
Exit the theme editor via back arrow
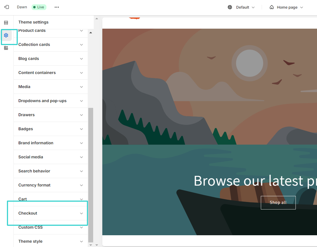click(x=6, y=7)
